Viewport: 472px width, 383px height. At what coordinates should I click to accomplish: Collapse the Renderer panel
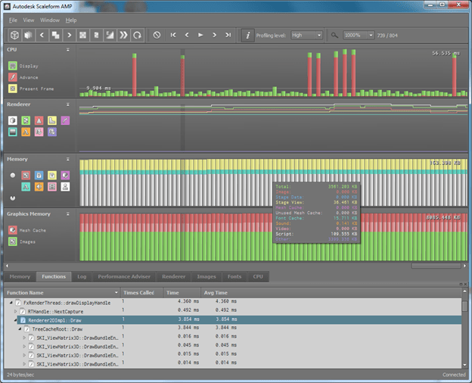pos(68,104)
